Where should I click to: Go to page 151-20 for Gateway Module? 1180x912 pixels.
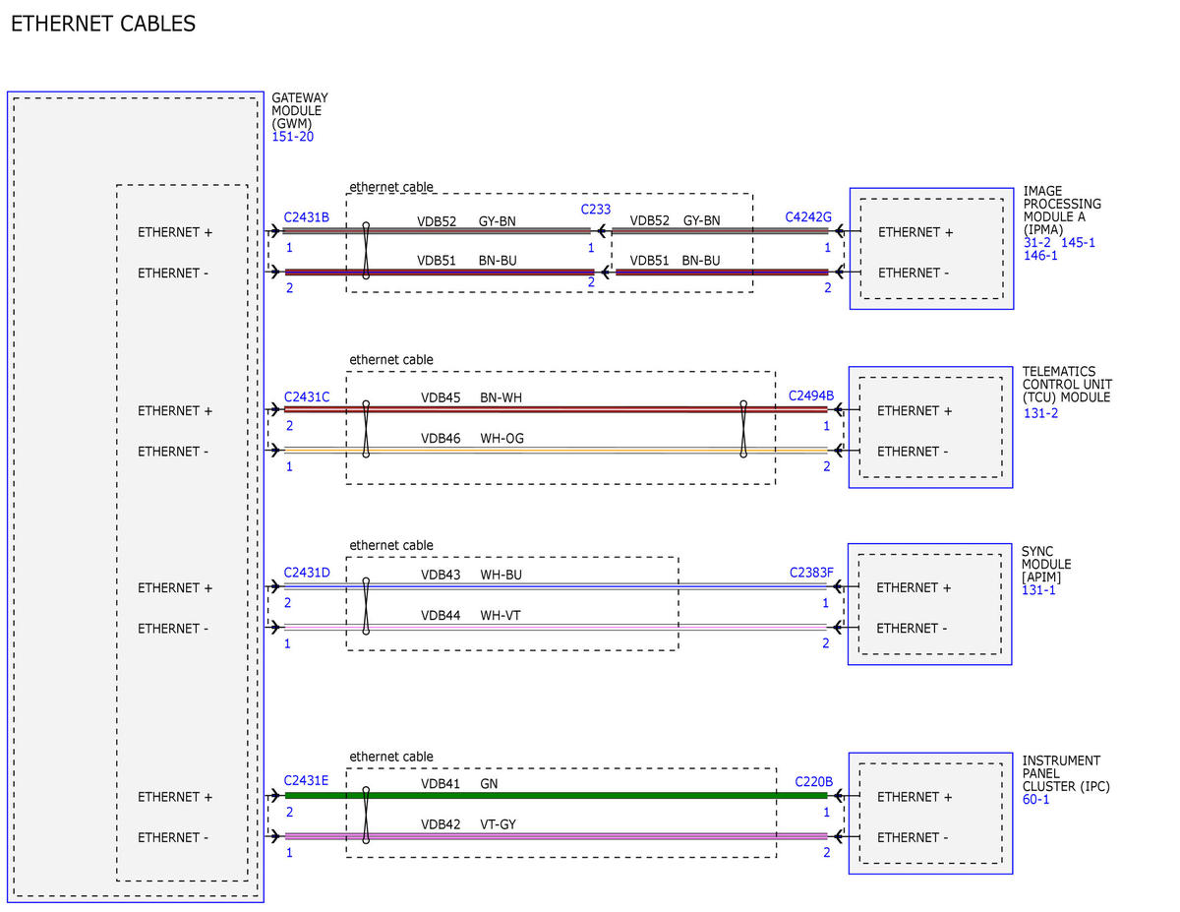(x=293, y=137)
